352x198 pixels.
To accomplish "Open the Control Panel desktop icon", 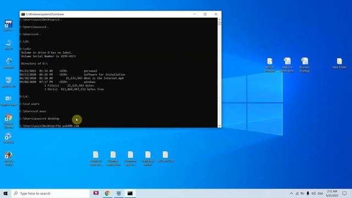I will click(9, 100).
